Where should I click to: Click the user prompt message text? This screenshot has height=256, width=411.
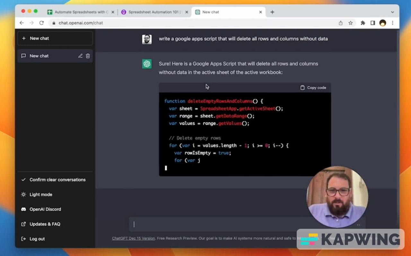(243, 39)
